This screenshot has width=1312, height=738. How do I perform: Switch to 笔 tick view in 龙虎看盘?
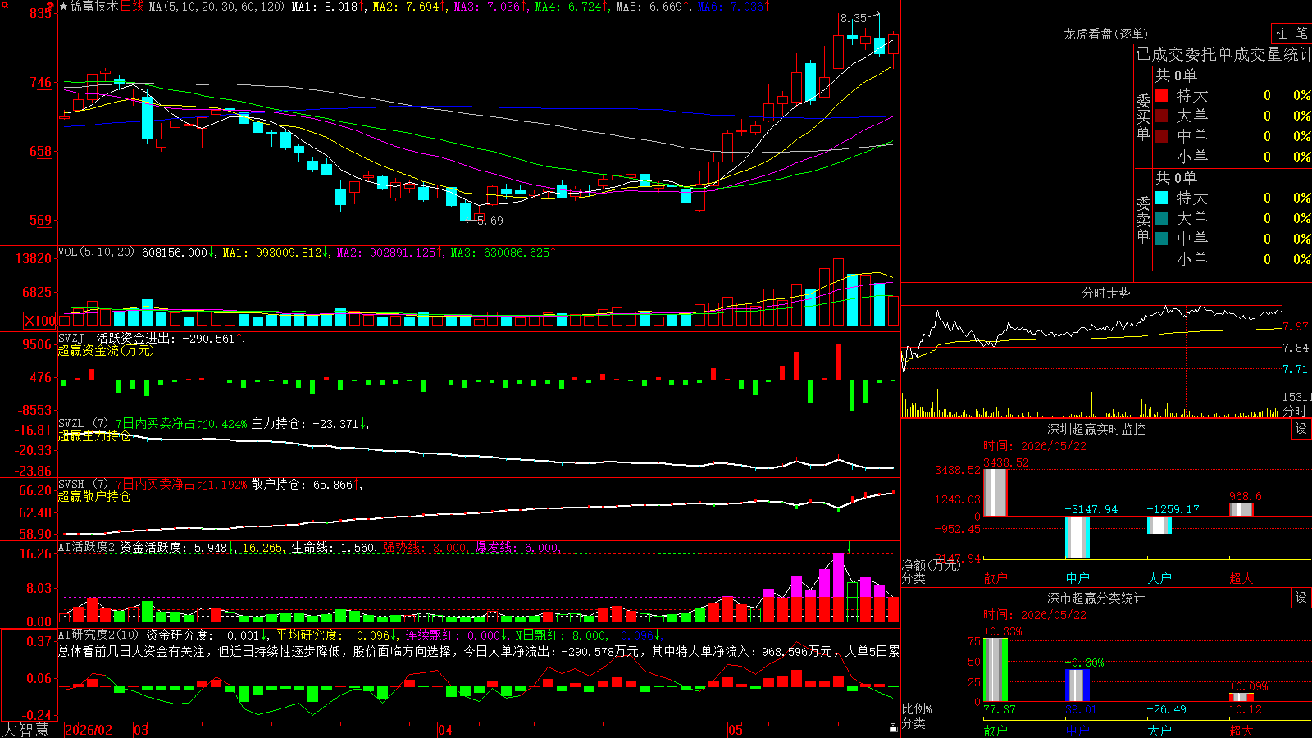pos(1301,34)
